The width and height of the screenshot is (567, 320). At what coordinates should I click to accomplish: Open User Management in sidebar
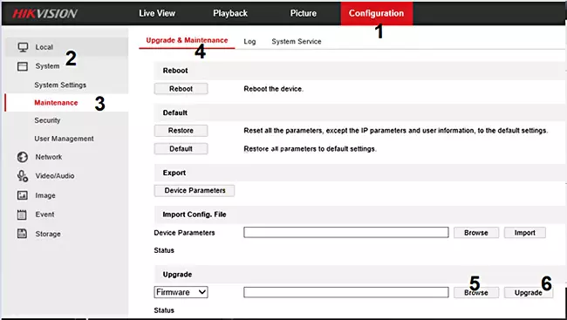[64, 139]
